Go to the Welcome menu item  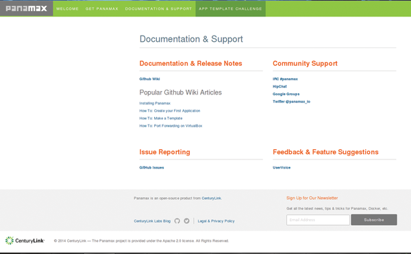[67, 9]
